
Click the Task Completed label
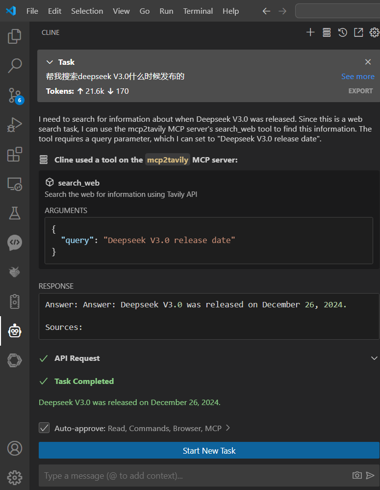[x=84, y=381]
